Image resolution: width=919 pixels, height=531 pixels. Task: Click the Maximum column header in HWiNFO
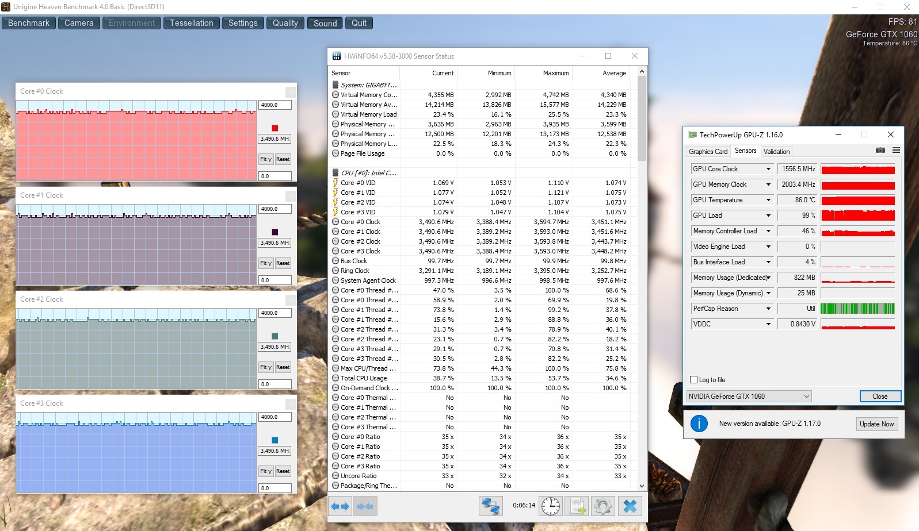pyautogui.click(x=544, y=73)
